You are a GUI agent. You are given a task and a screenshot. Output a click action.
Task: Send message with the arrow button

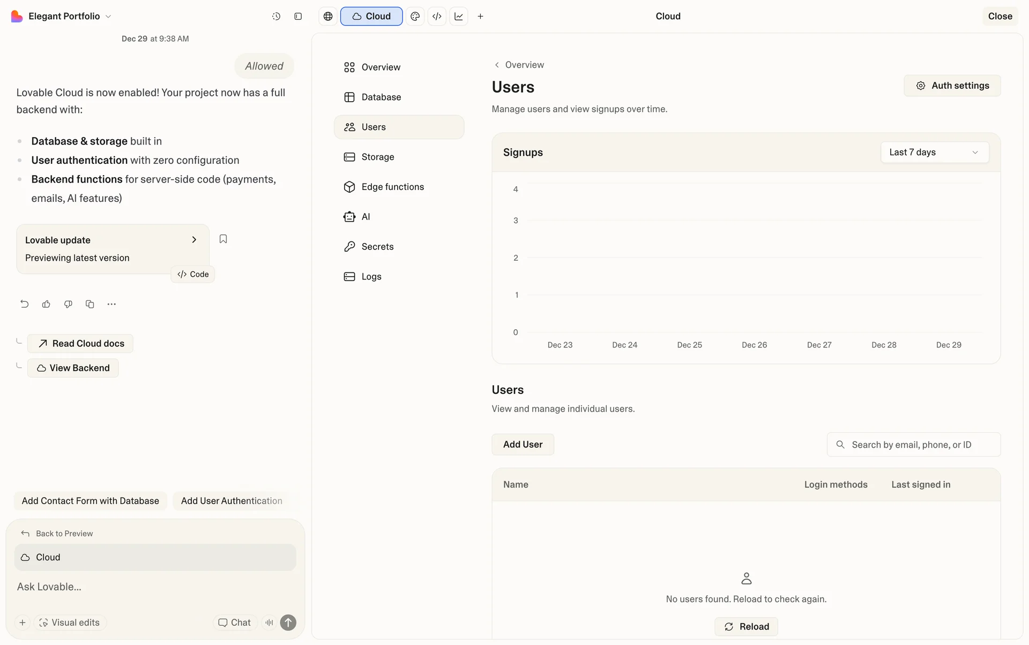tap(288, 623)
